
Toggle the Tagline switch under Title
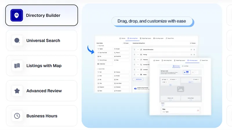point(164,112)
